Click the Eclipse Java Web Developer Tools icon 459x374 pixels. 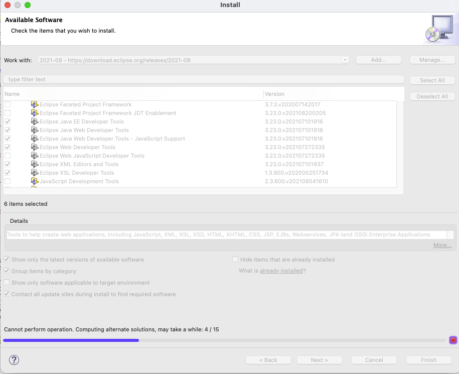[35, 130]
